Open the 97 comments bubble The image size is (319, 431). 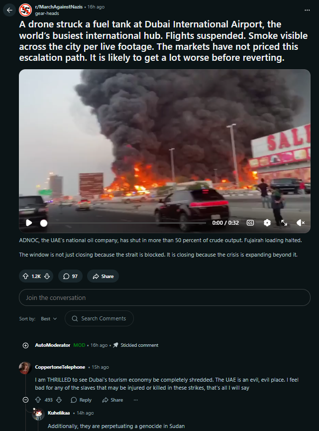coord(70,276)
